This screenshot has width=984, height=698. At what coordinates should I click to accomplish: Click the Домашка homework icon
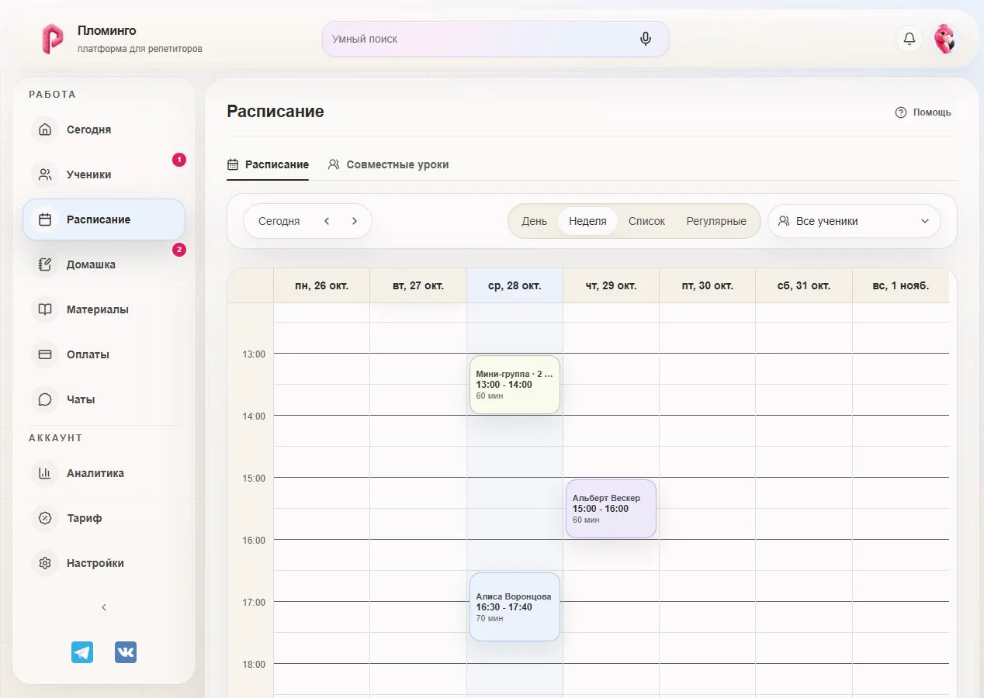click(x=45, y=264)
